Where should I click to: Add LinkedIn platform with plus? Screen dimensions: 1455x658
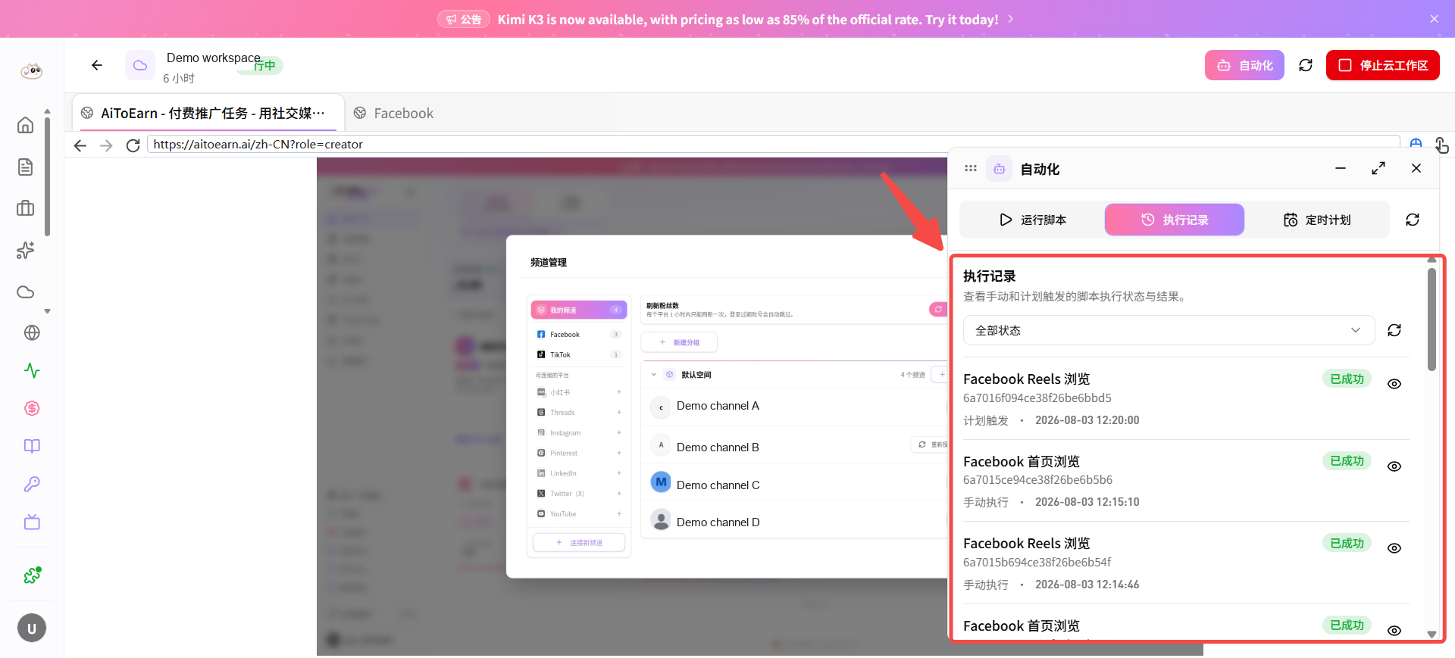(x=619, y=473)
